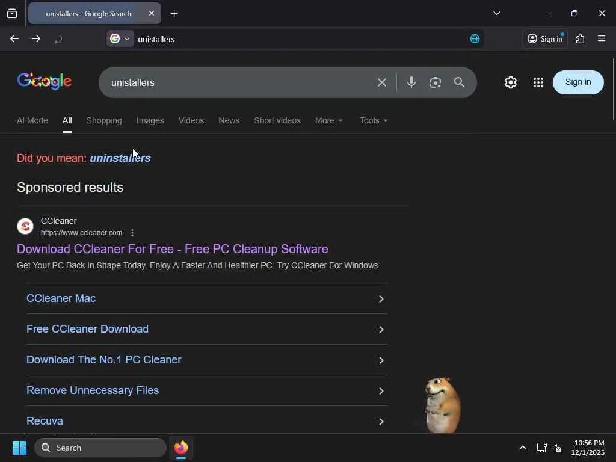Open the Google search engine selector dropdown
Screen dimensions: 616x462
pos(120,39)
